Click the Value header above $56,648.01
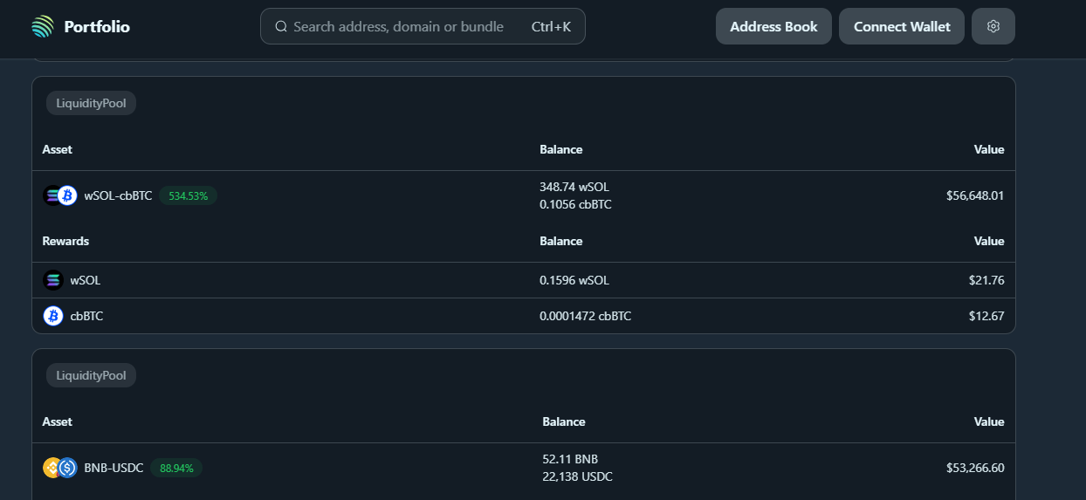 (x=989, y=149)
